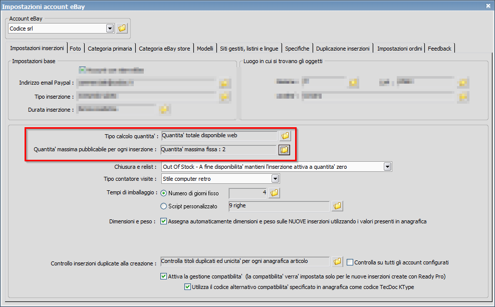
Task: Switch to the Specifiche tab
Action: 297,49
